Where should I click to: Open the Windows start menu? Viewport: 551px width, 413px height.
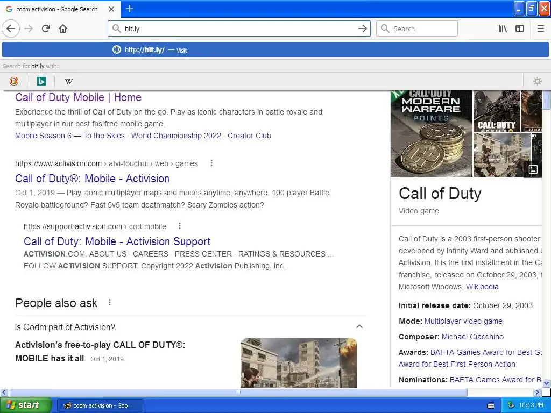click(26, 405)
